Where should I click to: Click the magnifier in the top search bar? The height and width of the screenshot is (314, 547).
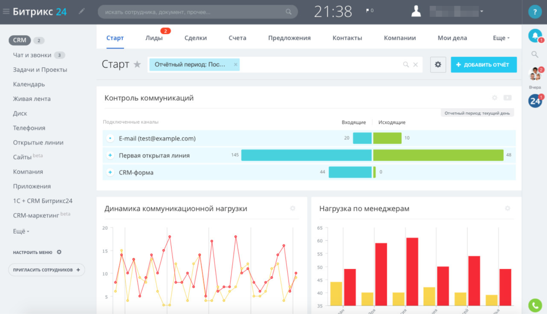tap(288, 12)
